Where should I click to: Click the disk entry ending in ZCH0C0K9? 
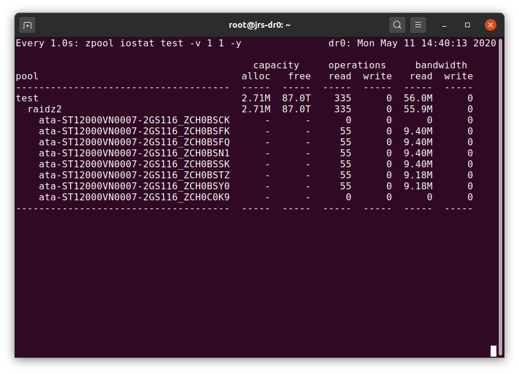click(134, 197)
